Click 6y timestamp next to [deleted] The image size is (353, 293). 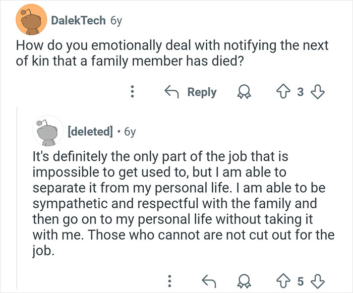coord(129,132)
